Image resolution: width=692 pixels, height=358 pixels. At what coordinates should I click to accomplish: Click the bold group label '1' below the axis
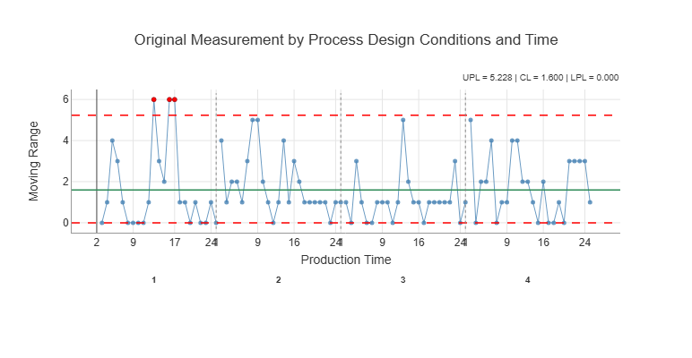pos(154,280)
